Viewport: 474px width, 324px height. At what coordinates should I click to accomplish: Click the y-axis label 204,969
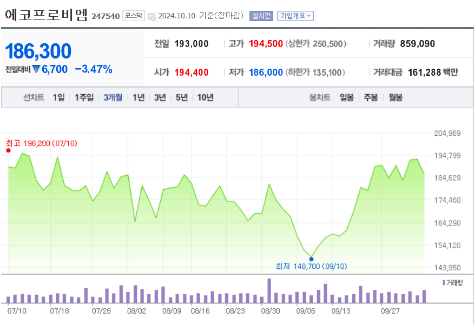point(447,133)
